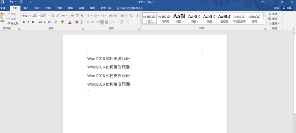296x133 pixels.
Task: Apply distributed alignment
Action: [106, 22]
